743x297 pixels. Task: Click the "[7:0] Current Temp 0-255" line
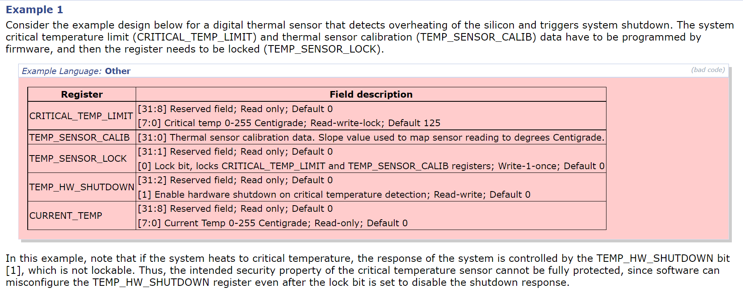click(273, 223)
